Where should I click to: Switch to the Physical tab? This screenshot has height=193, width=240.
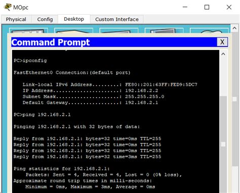point(16,19)
